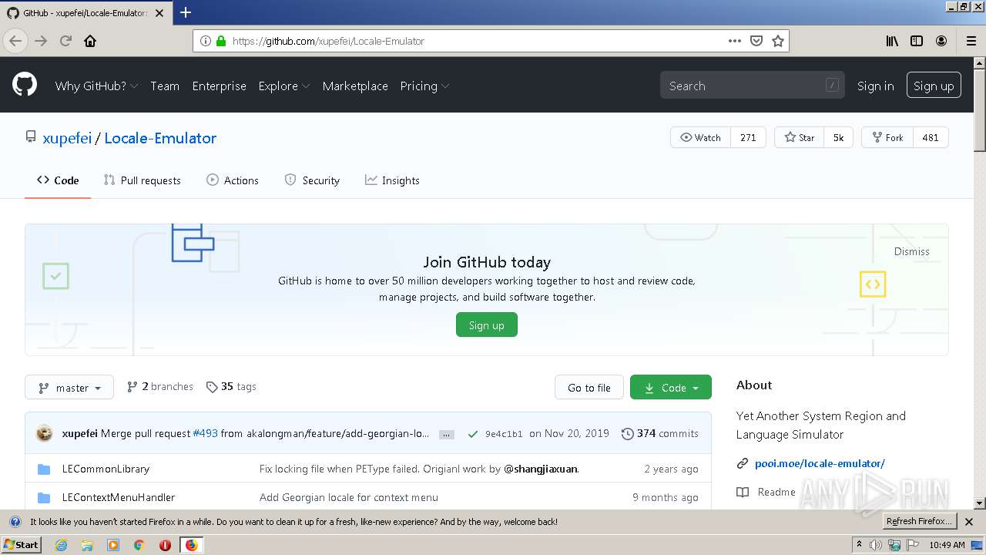Switch to the Pull requests tab
986x555 pixels.
pos(142,180)
